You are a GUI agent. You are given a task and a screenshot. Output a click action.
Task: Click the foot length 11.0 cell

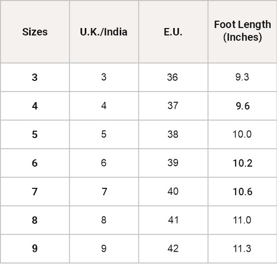click(x=242, y=220)
